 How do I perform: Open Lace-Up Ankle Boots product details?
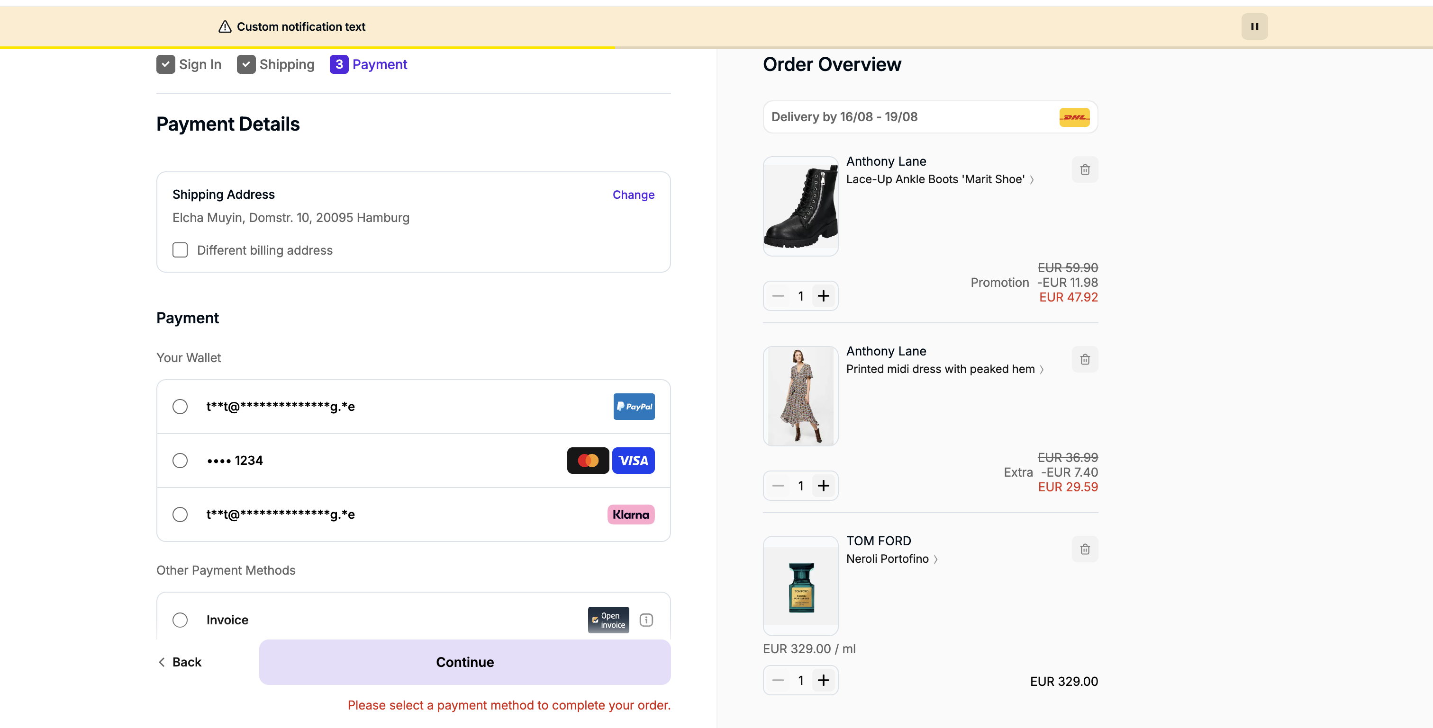pyautogui.click(x=939, y=179)
